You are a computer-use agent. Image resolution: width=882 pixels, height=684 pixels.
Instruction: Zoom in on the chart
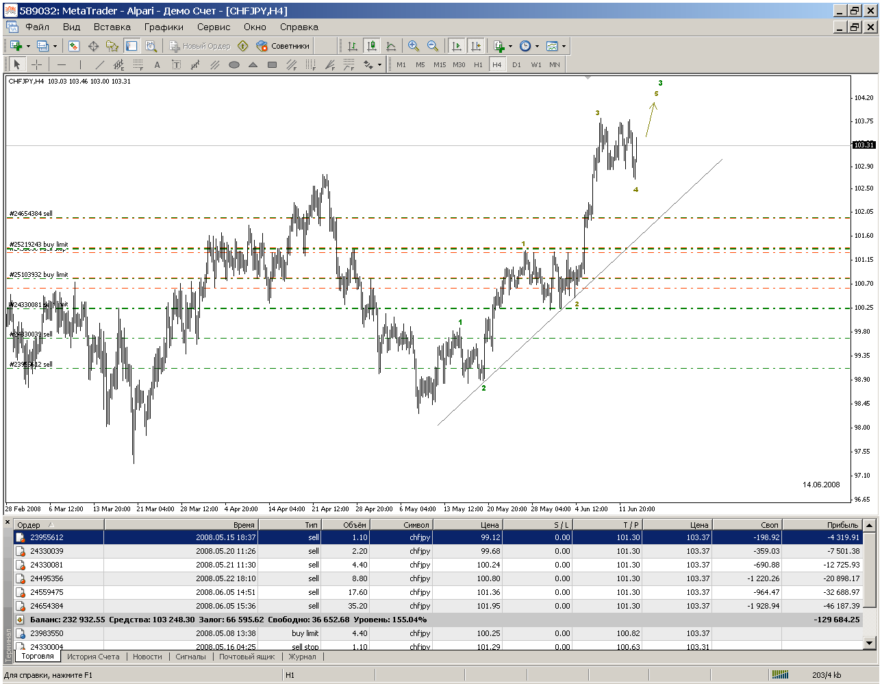point(414,46)
